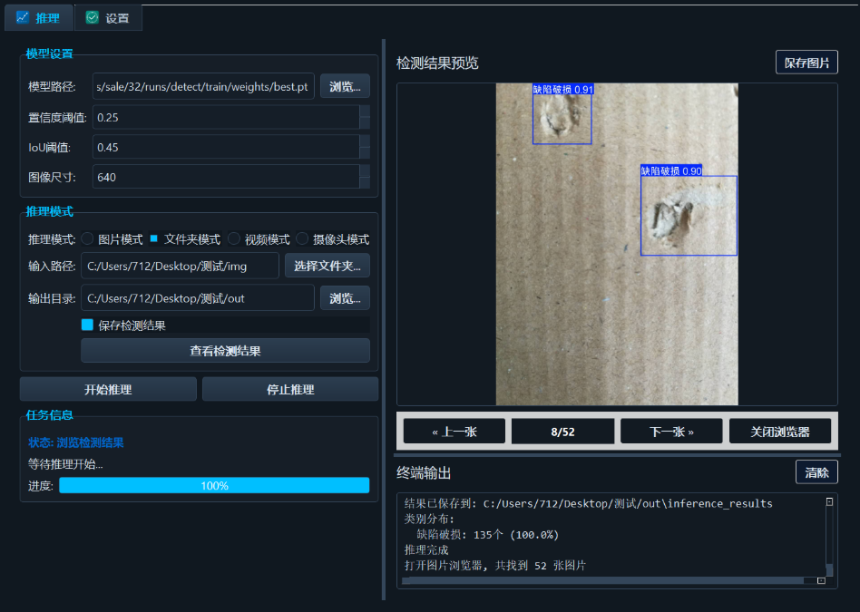Close the image browser via 关闭浏览器
This screenshot has width=860, height=612.
pos(780,431)
